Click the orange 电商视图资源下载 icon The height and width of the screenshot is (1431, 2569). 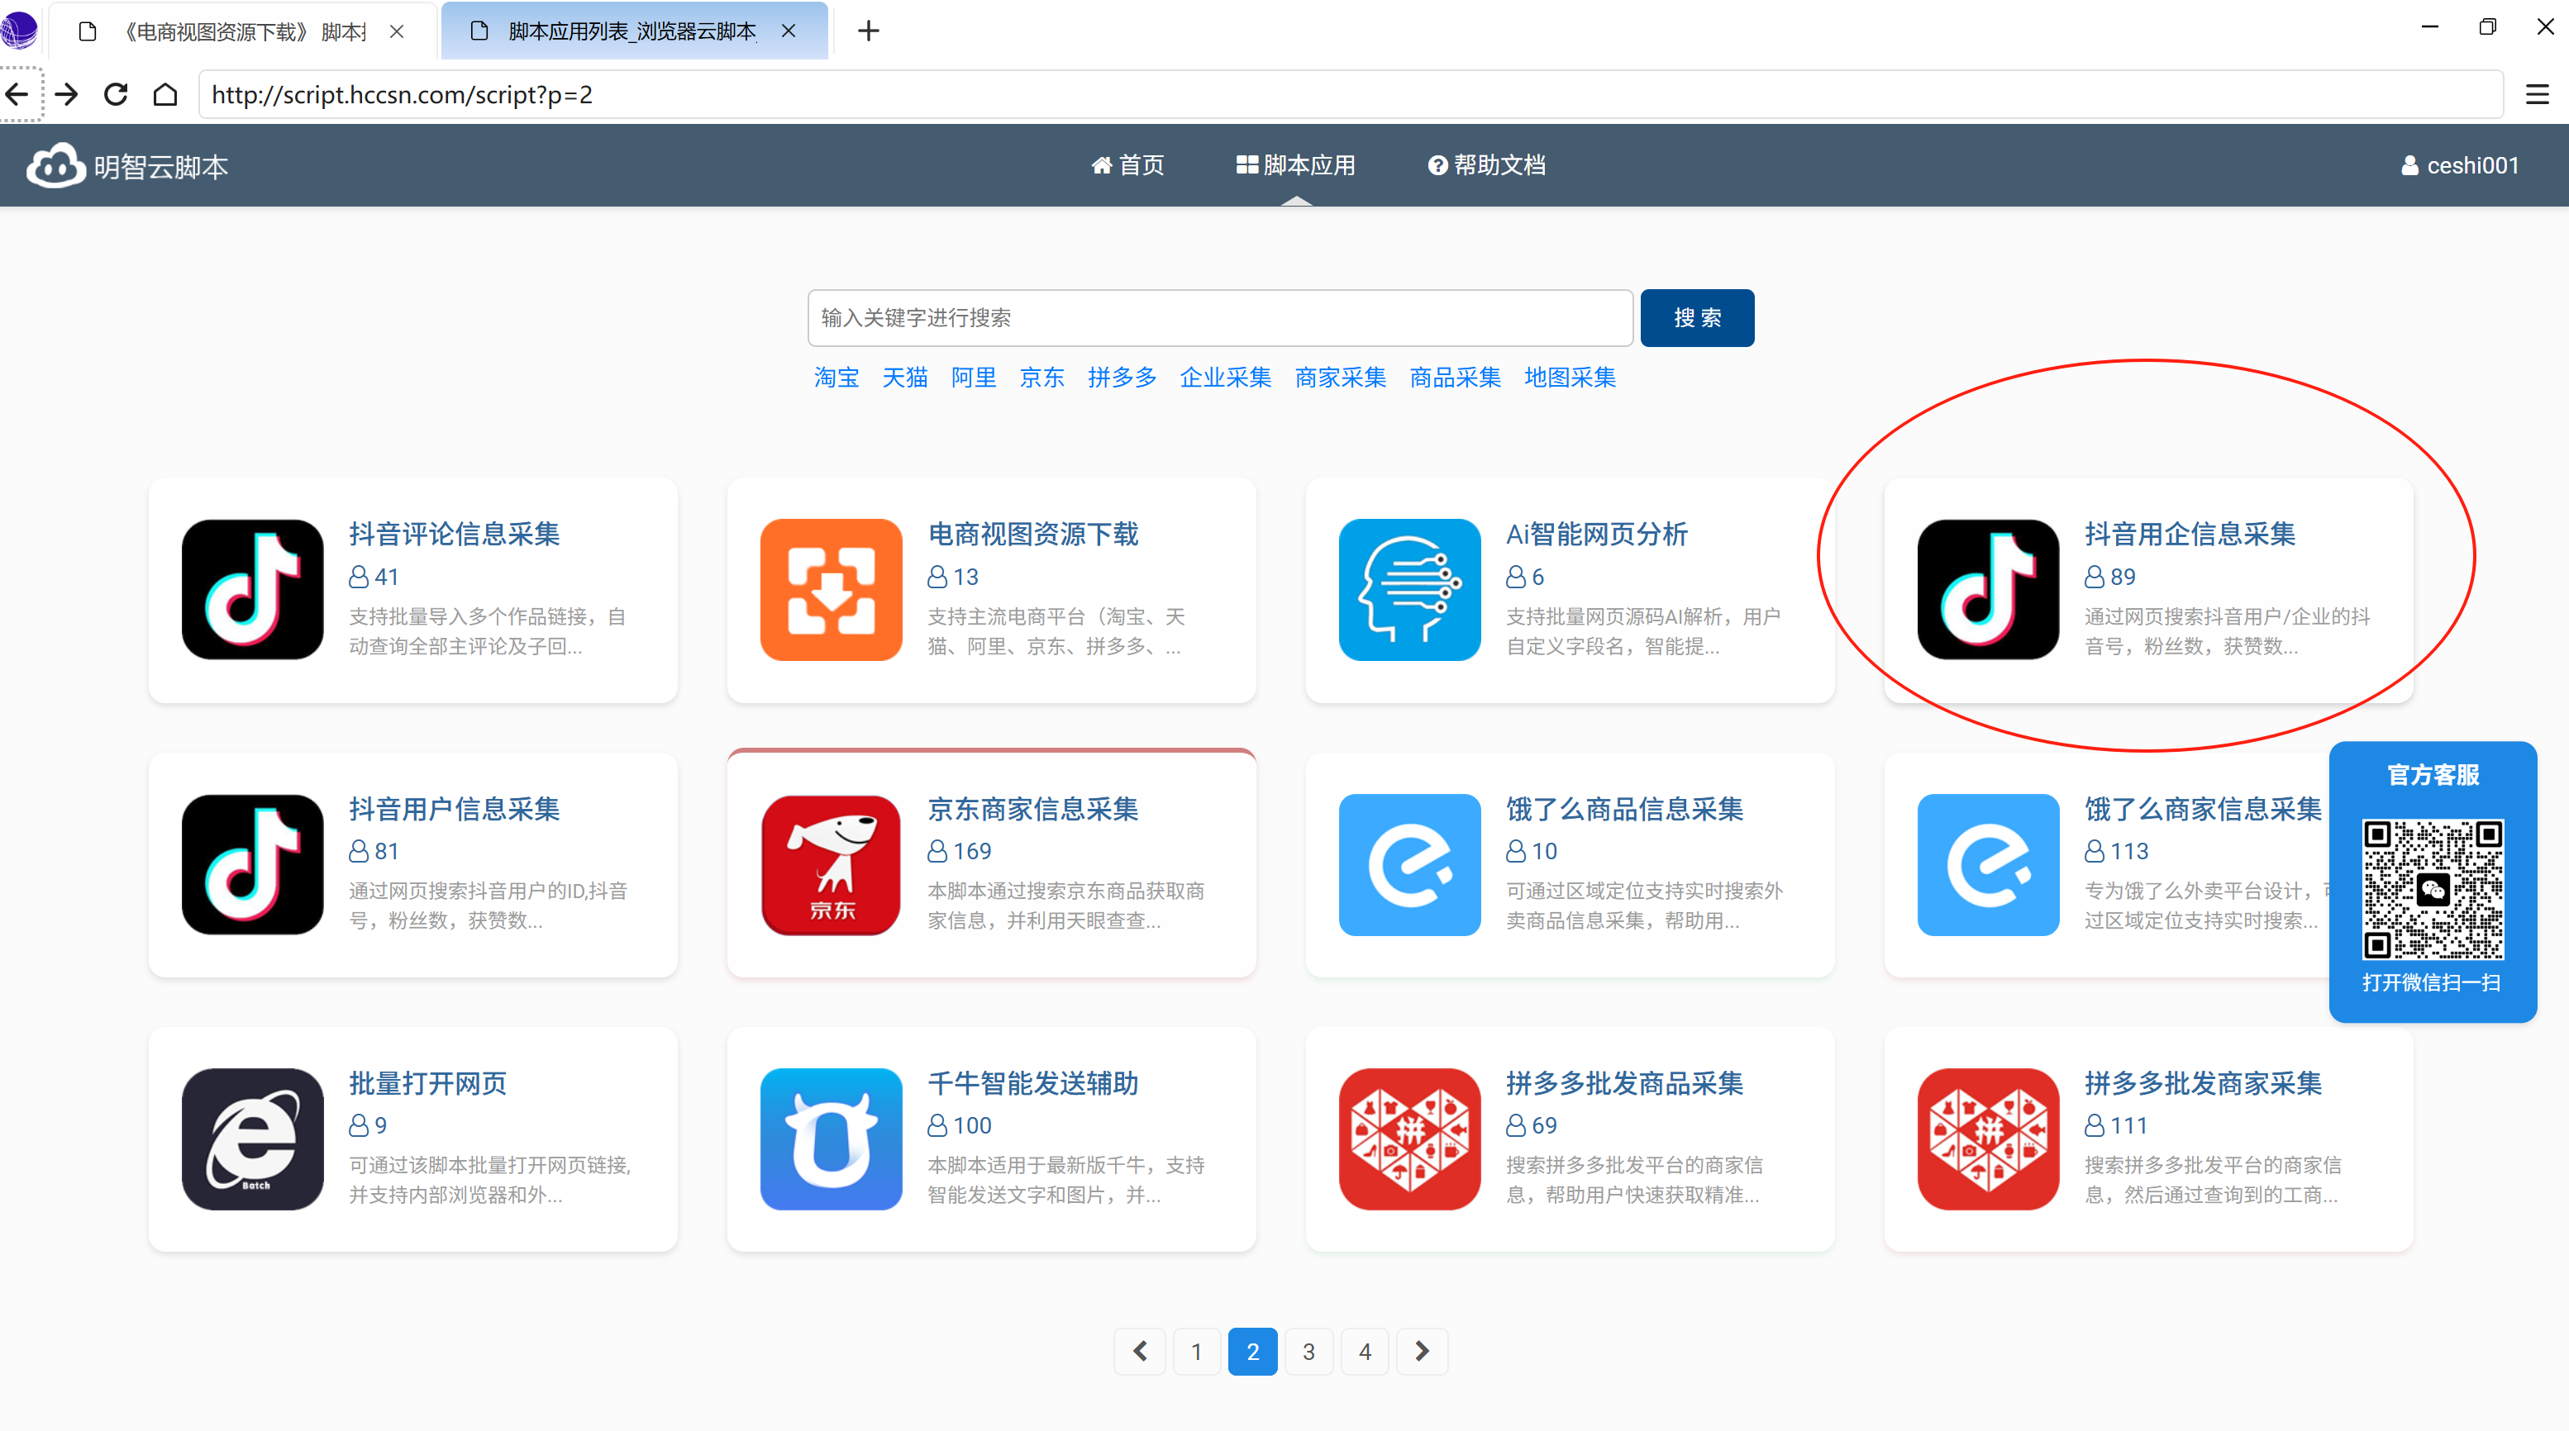pyautogui.click(x=831, y=589)
